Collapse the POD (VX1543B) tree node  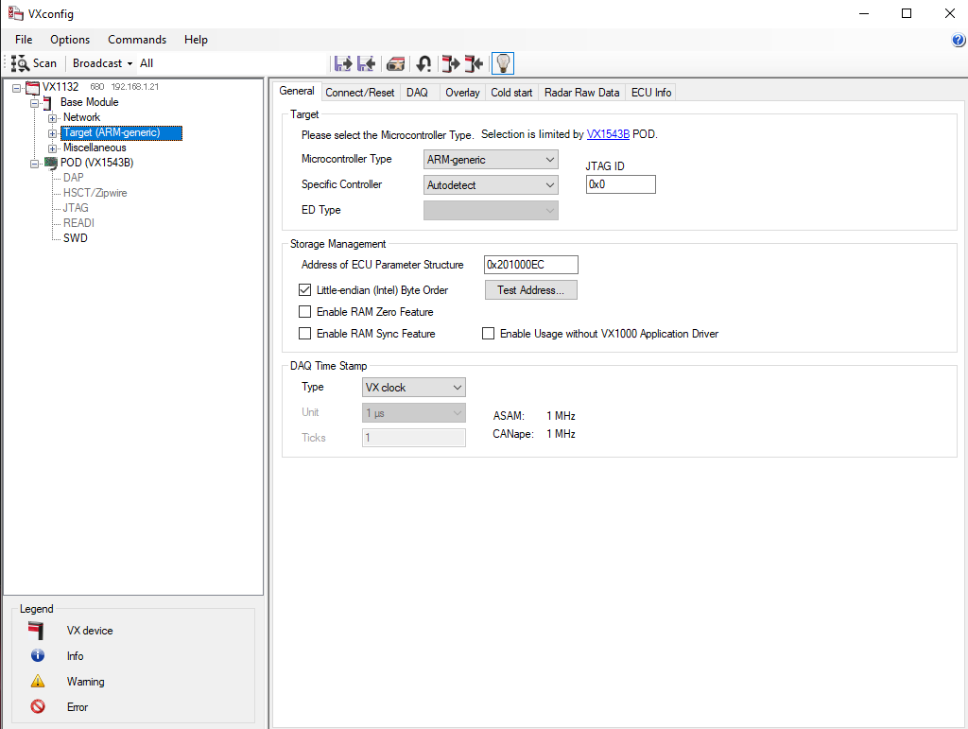(x=35, y=164)
